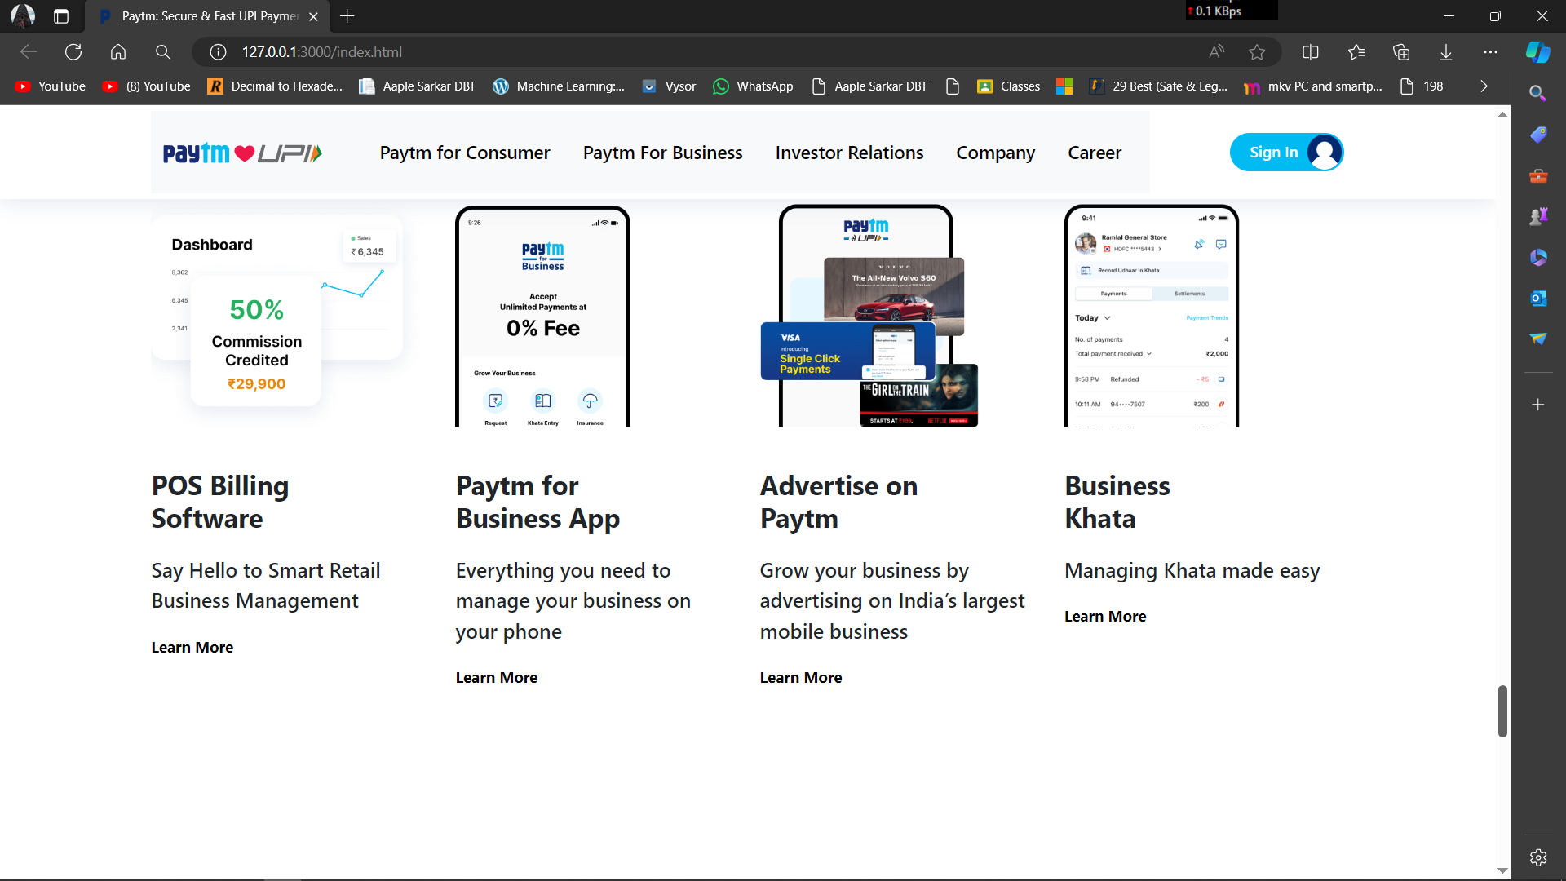Open Machine Learning bookmark
This screenshot has height=881, width=1566.
(x=559, y=86)
